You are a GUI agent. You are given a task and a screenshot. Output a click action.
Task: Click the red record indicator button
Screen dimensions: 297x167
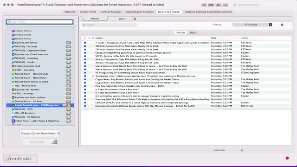[x=287, y=158]
